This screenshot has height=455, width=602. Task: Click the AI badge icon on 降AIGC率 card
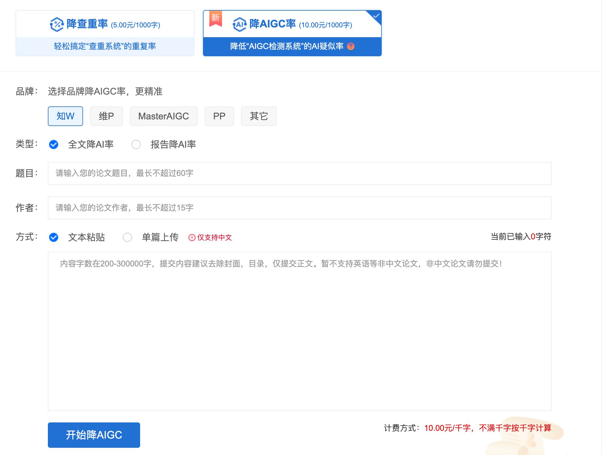pos(239,25)
